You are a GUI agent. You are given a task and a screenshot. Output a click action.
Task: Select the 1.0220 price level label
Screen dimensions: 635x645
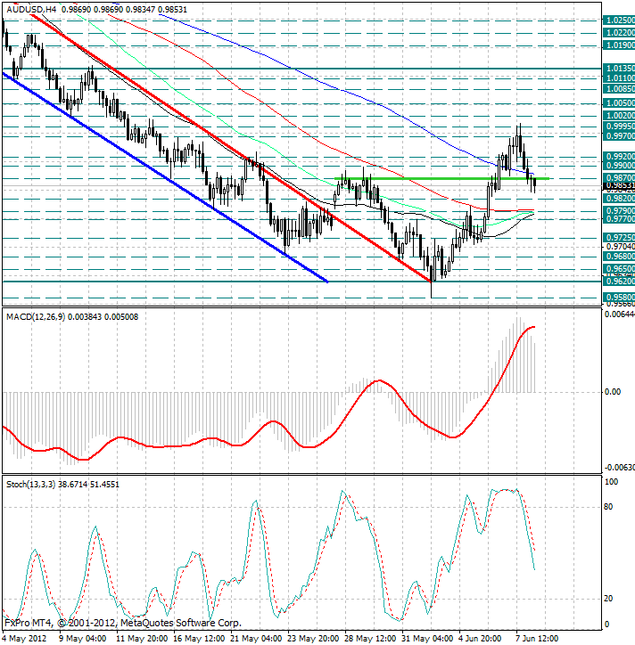[x=619, y=32]
